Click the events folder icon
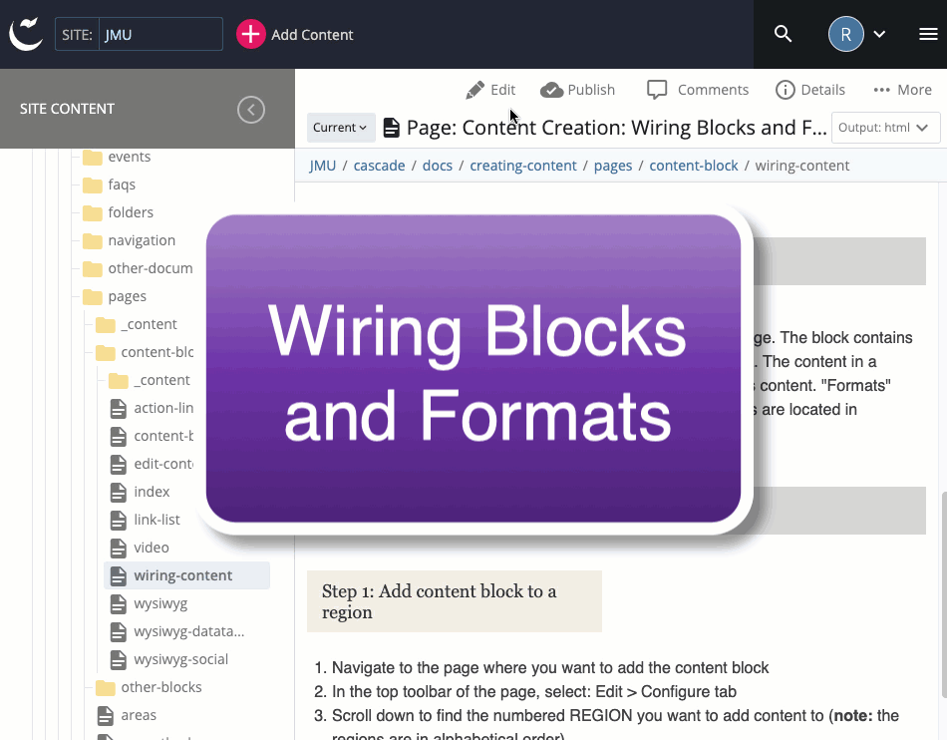The width and height of the screenshot is (947, 740). coord(93,157)
